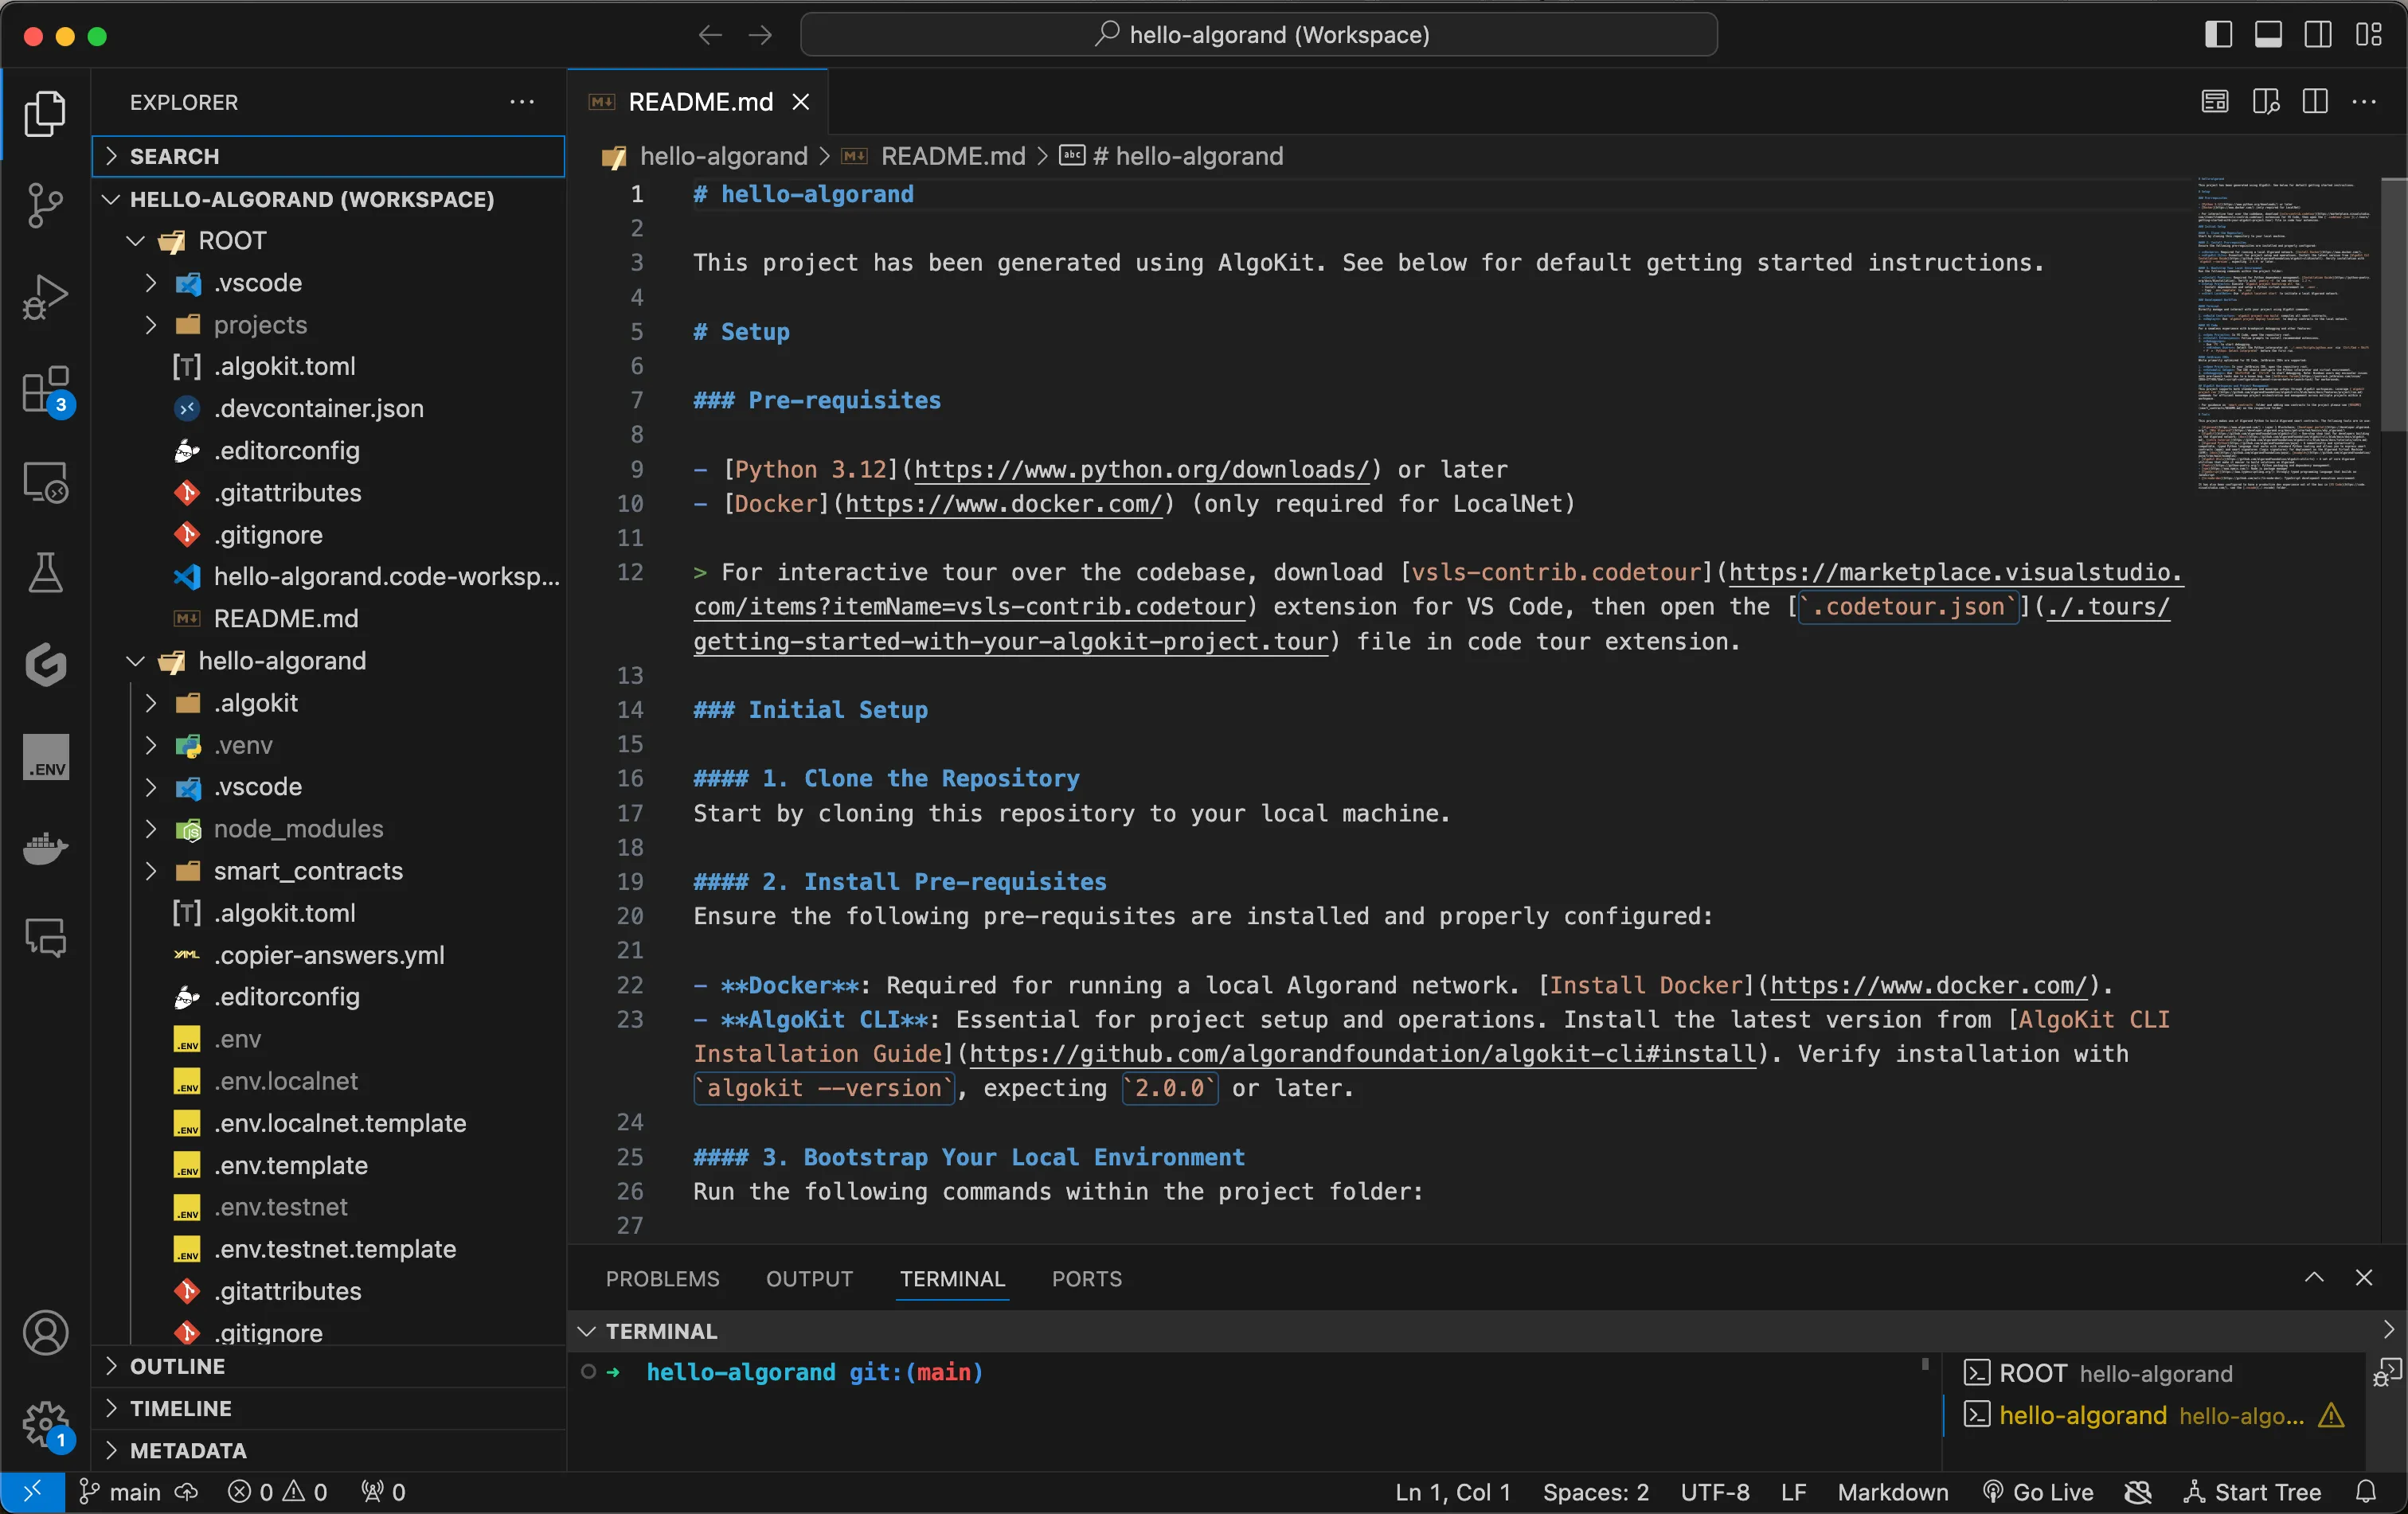Viewport: 2408px width, 1514px height.
Task: Click the main branch status item
Action: click(120, 1491)
